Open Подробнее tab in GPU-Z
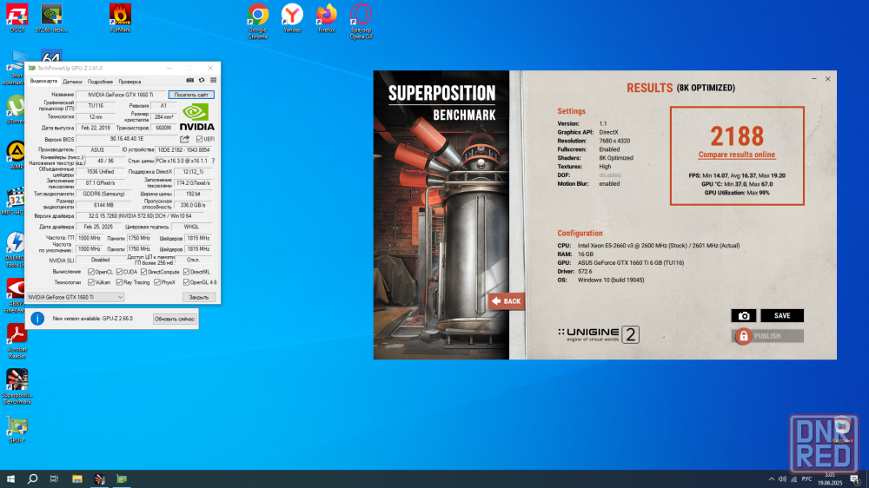This screenshot has height=488, width=869. tap(100, 82)
